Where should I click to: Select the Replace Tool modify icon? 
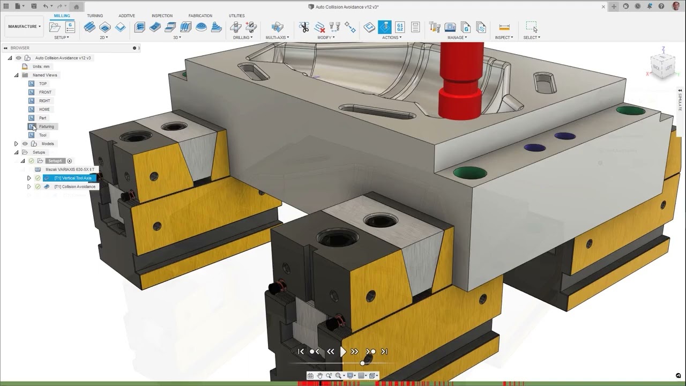click(x=335, y=27)
